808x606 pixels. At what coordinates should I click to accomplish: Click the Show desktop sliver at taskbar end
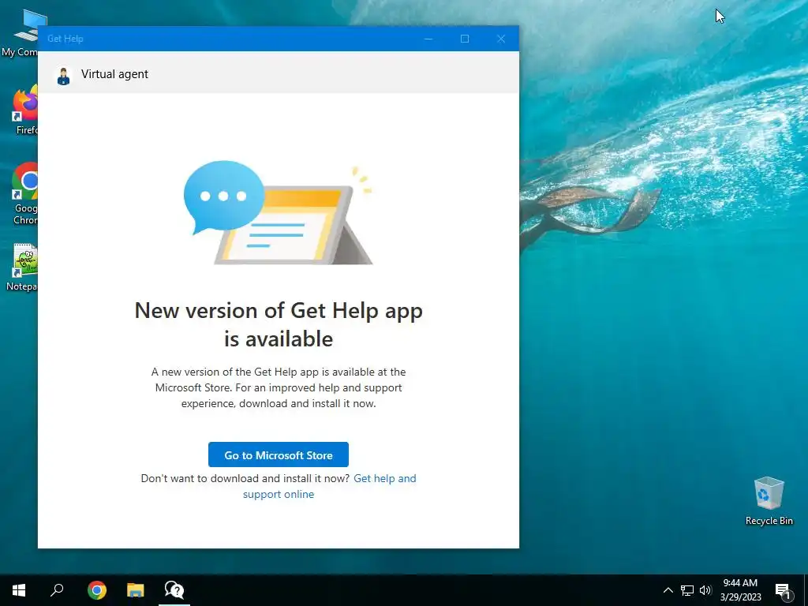pyautogui.click(x=806, y=590)
